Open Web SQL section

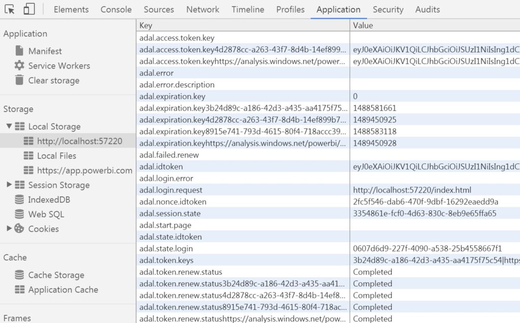click(46, 214)
